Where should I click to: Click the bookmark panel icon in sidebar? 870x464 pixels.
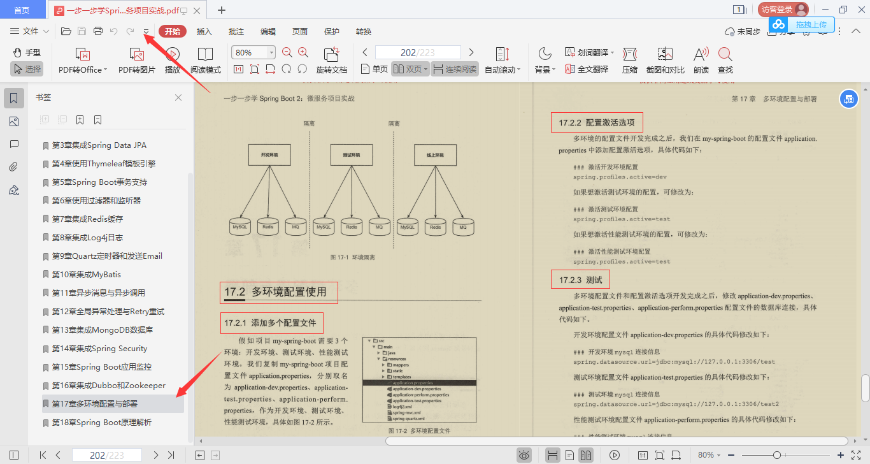click(14, 98)
